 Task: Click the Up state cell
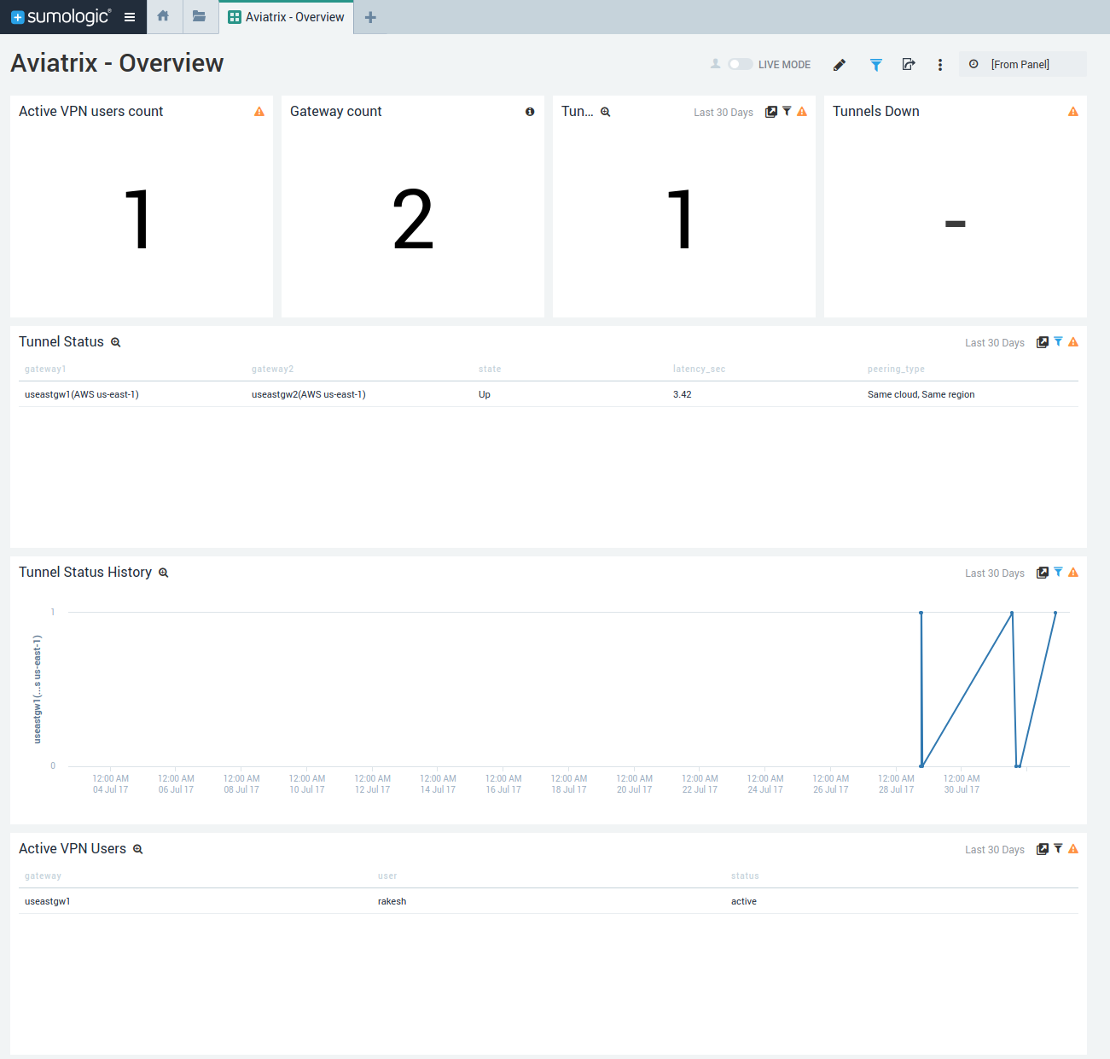click(485, 394)
